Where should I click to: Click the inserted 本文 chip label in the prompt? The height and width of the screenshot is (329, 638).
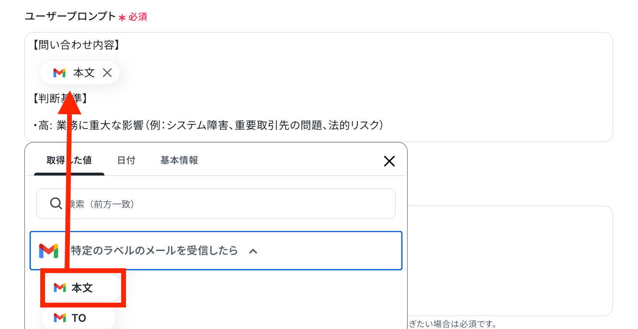pyautogui.click(x=84, y=73)
